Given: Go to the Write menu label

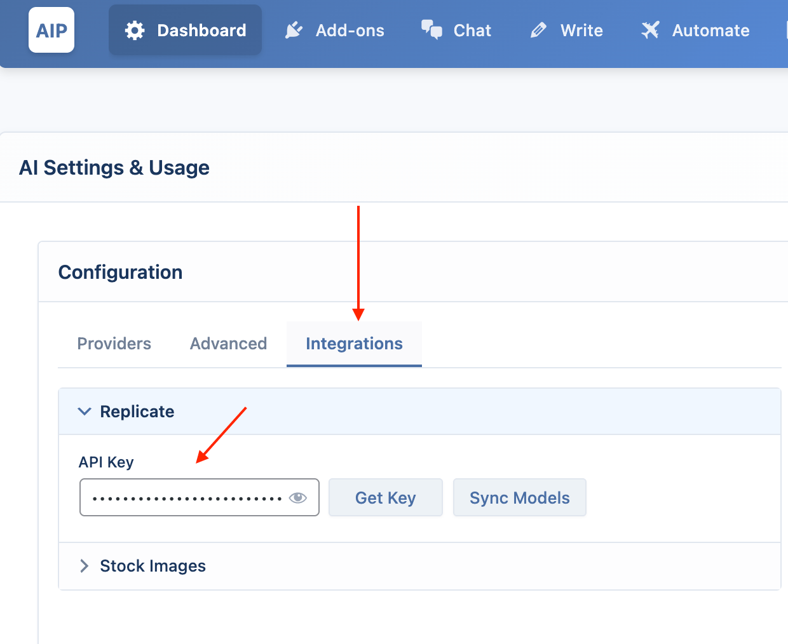Looking at the screenshot, I should (x=581, y=30).
